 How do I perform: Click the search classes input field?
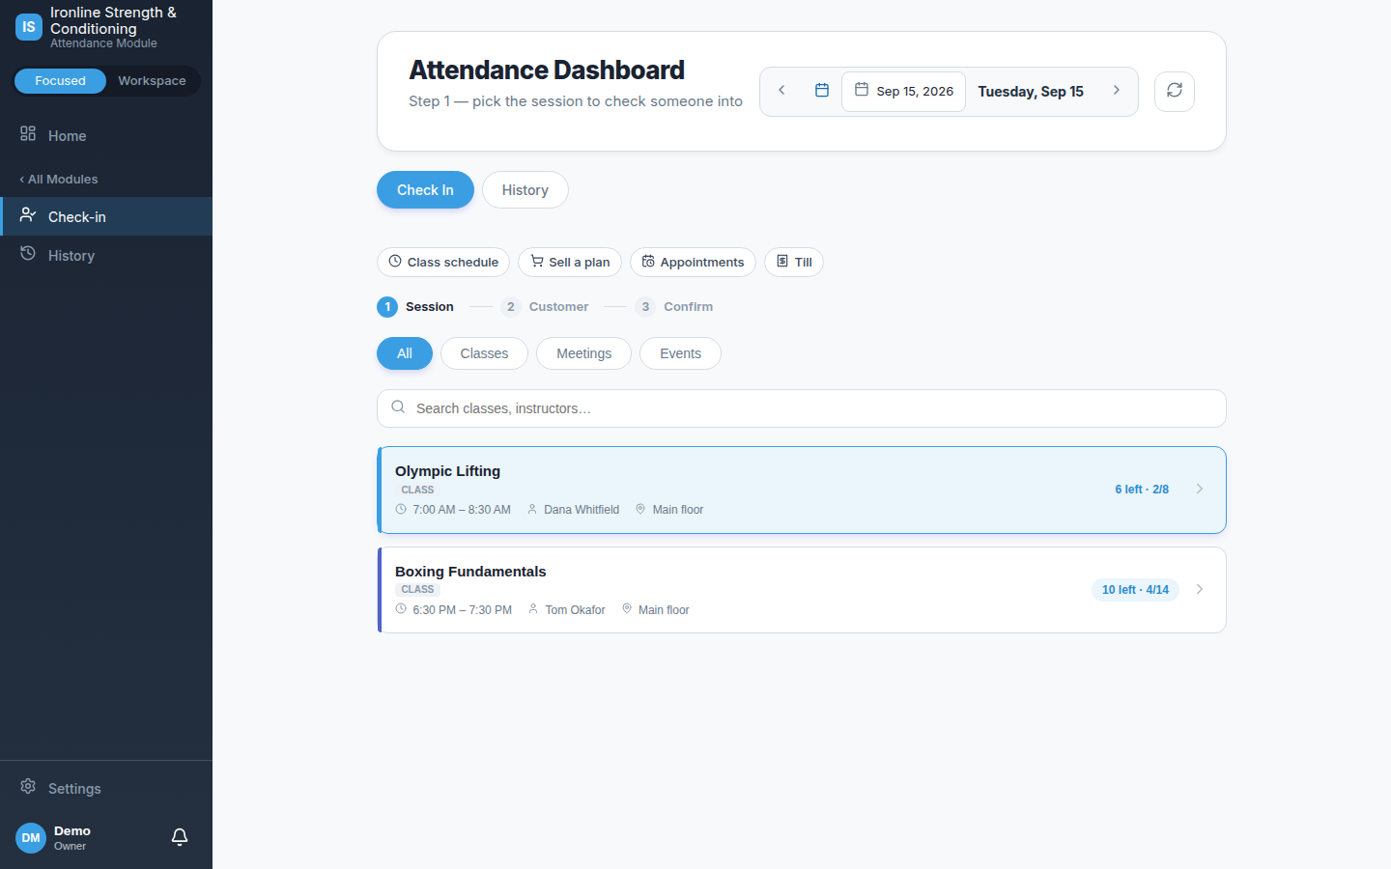pyautogui.click(x=802, y=408)
